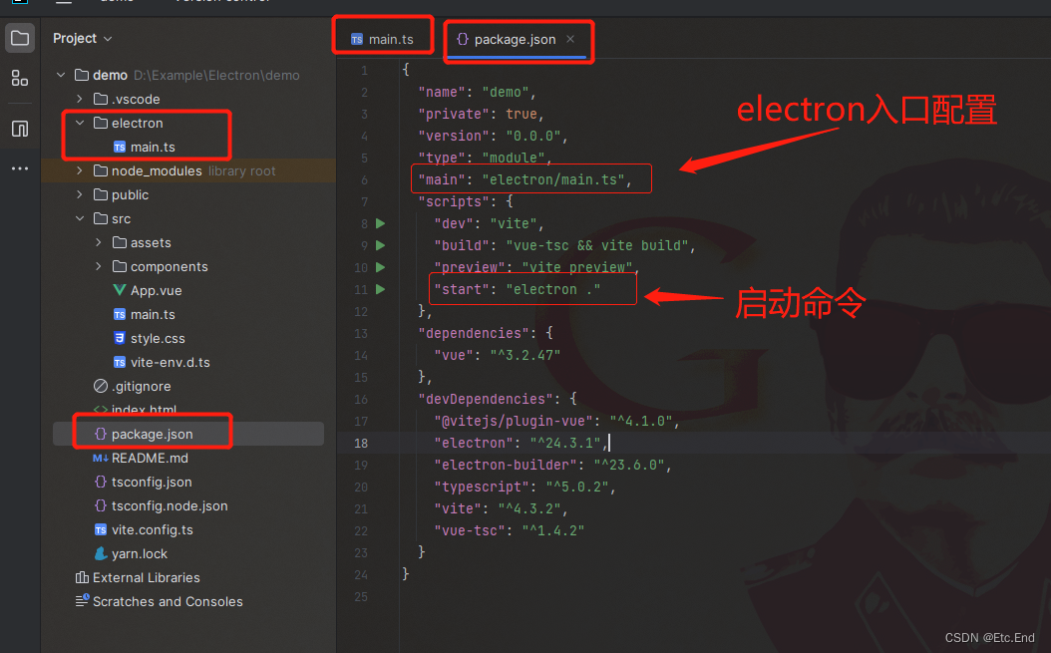
Task: Click line number 18 in the gutter
Action: (361, 444)
